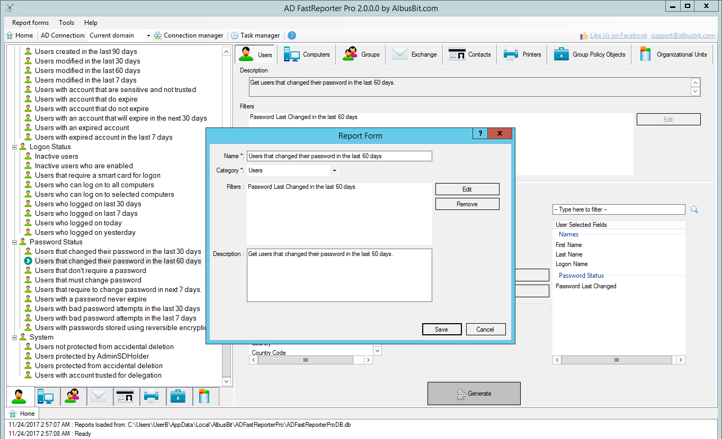Click the Report Form dialog help question mark
The height and width of the screenshot is (439, 722).
480,133
